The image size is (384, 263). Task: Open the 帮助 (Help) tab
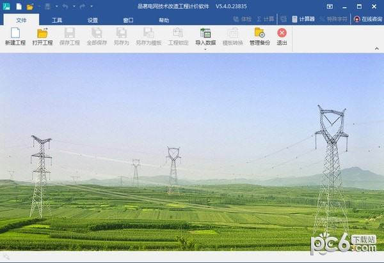click(164, 20)
